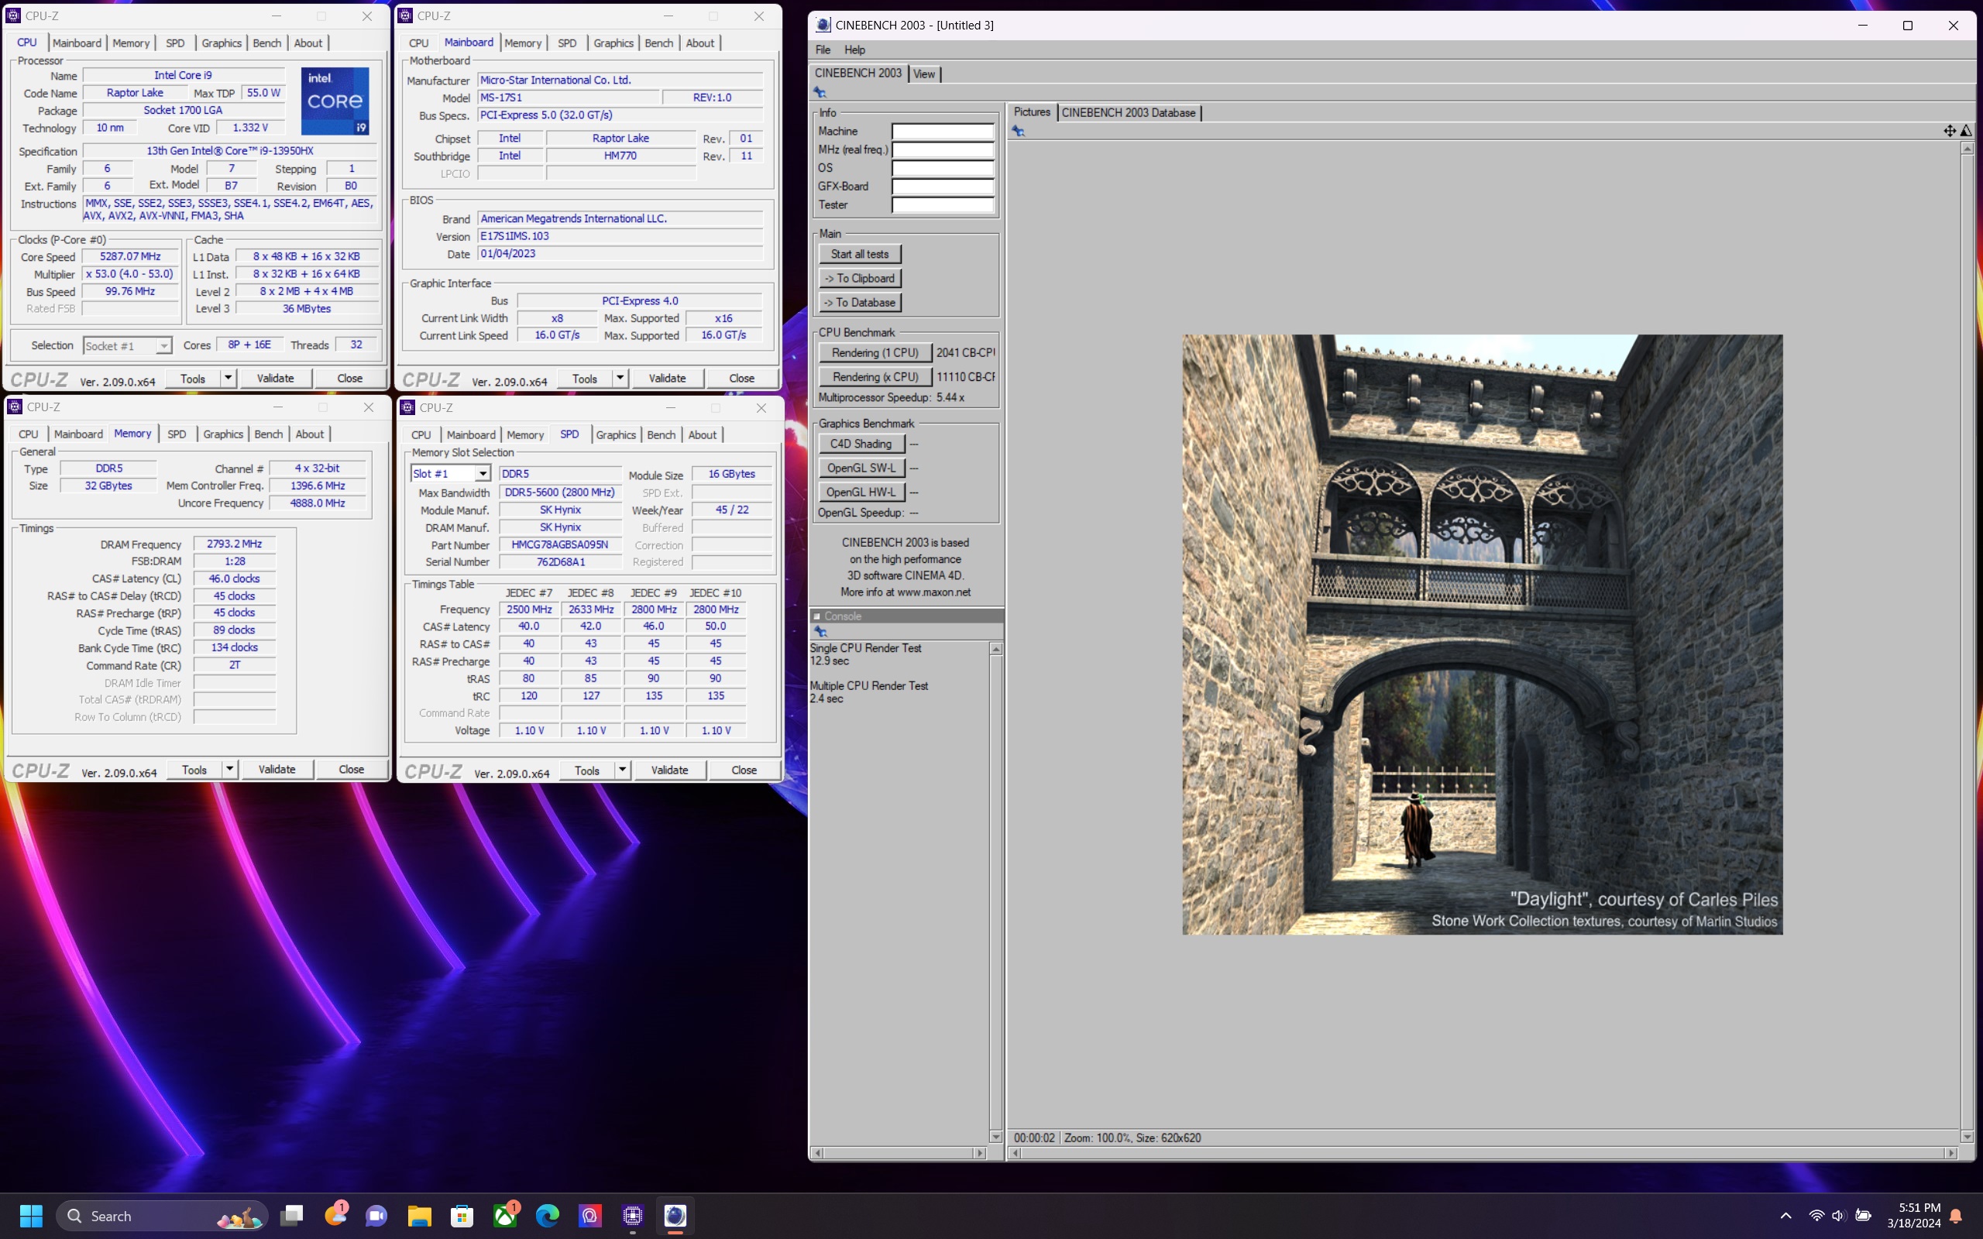Open the About tab in the SPD window

[x=703, y=434]
